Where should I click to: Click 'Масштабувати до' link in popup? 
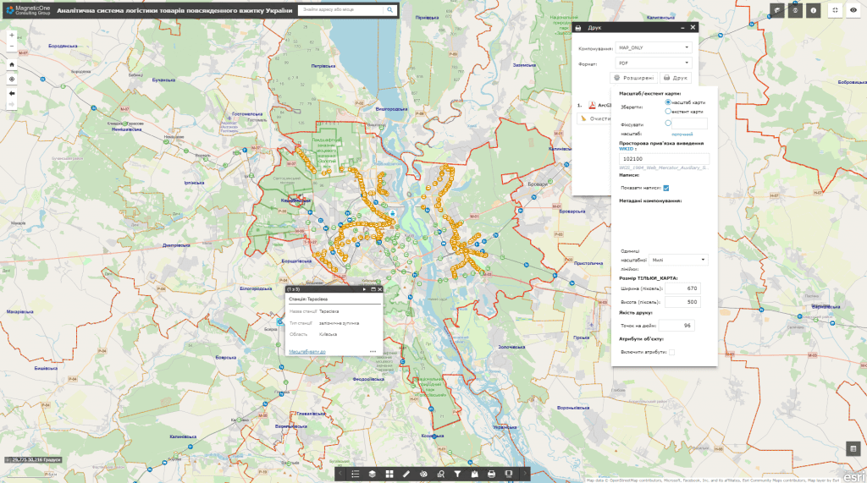(x=306, y=352)
